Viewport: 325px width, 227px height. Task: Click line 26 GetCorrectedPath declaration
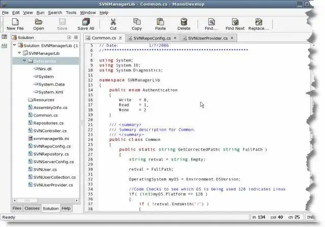point(193,149)
